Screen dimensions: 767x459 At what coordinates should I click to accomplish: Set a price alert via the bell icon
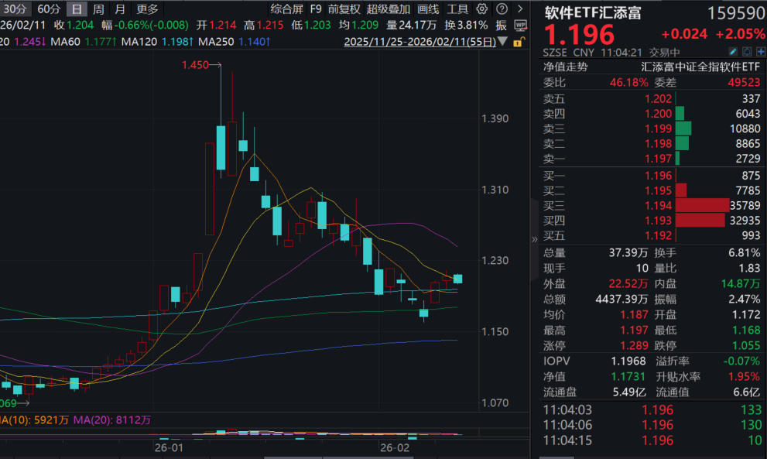click(x=747, y=51)
